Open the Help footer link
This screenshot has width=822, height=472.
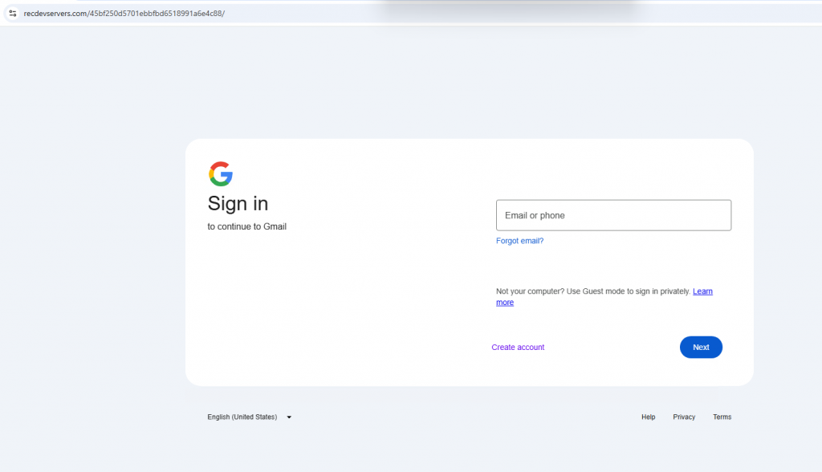click(x=648, y=417)
